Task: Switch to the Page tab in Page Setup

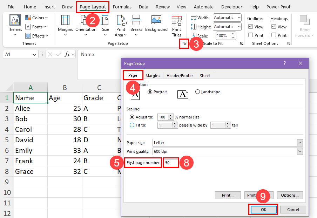Action: pyautogui.click(x=133, y=75)
